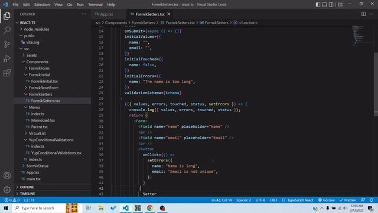378x213 pixels.
Task: Collapse the REACT-TS root section
Action: [x=53, y=22]
